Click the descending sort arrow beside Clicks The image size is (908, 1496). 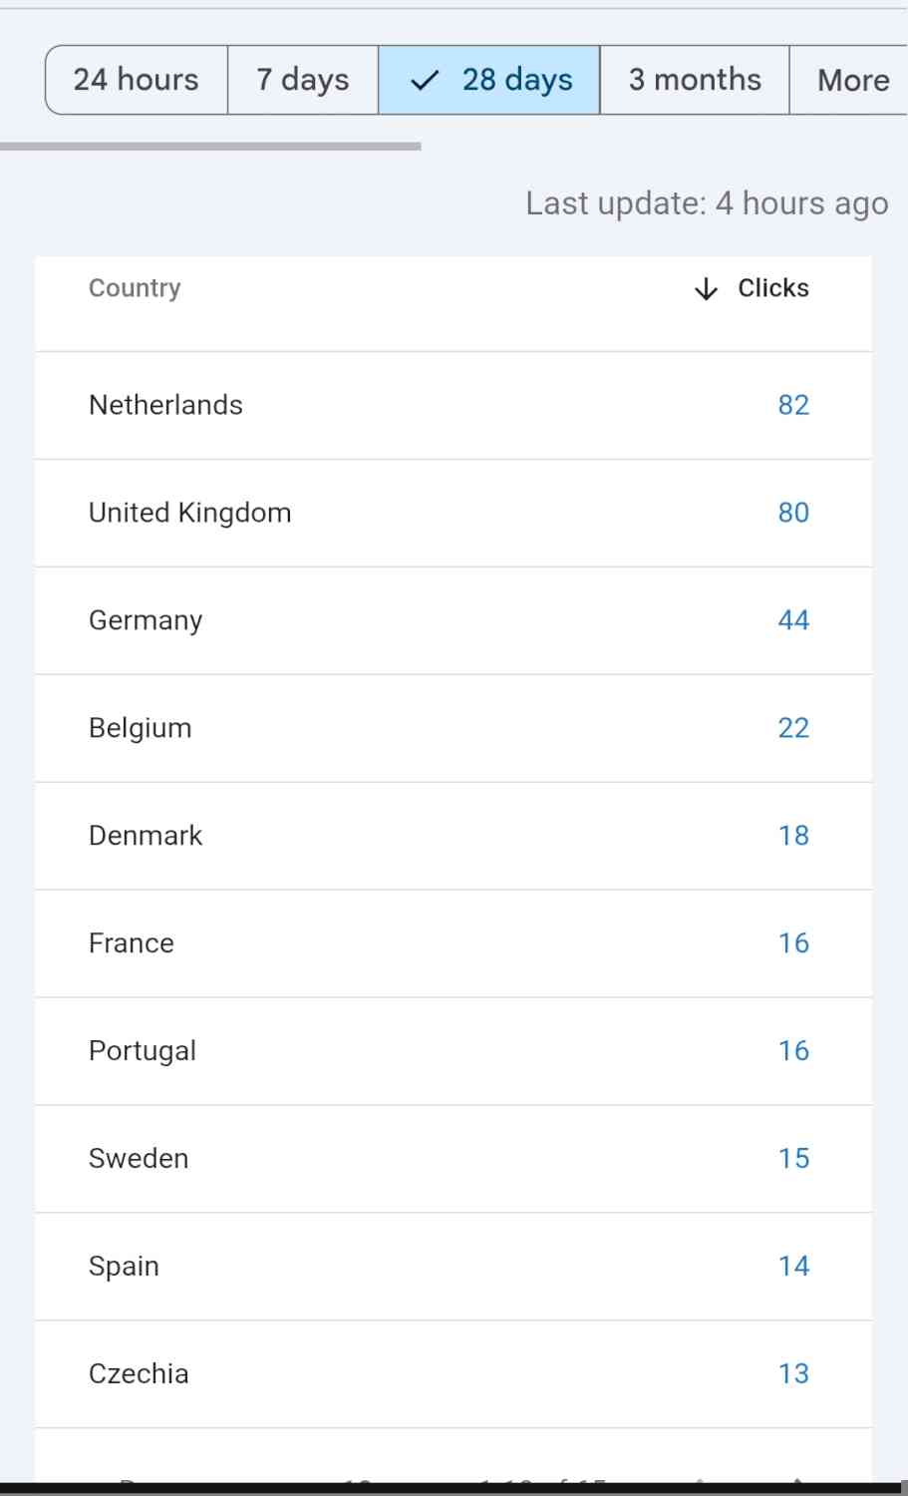click(x=706, y=289)
